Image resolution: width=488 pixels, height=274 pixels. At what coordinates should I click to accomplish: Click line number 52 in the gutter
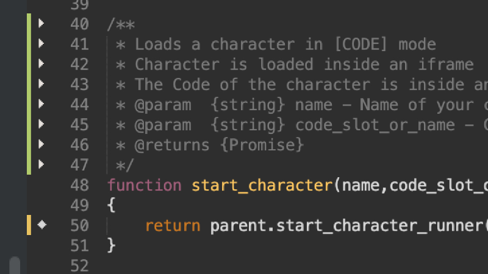[x=79, y=265]
